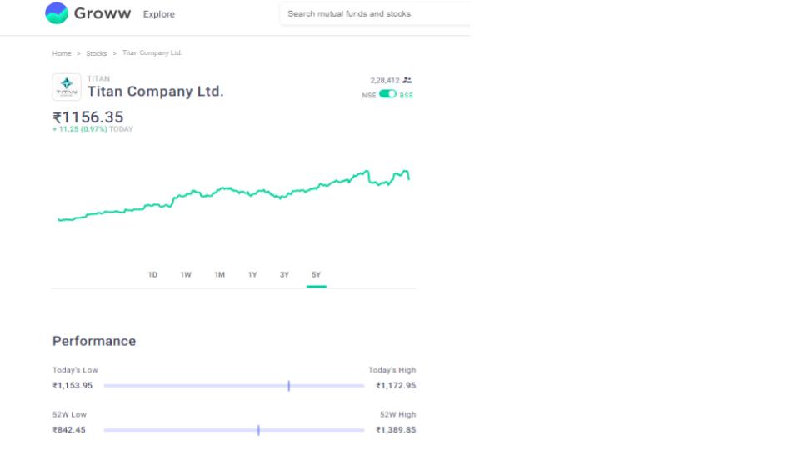The width and height of the screenshot is (800, 450).
Task: Click the +11.25 (0.97%) today change
Action: pos(80,129)
